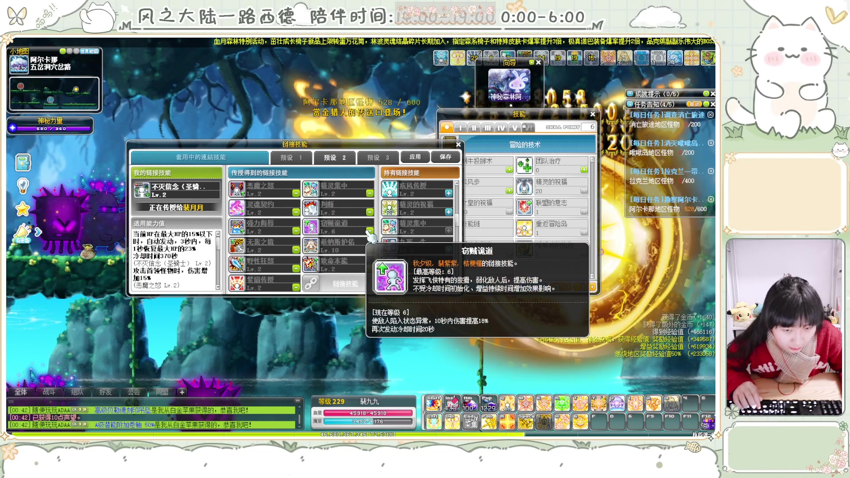Switch chat to the 战斗 tab
The height and width of the screenshot is (478, 850).
[x=49, y=392]
